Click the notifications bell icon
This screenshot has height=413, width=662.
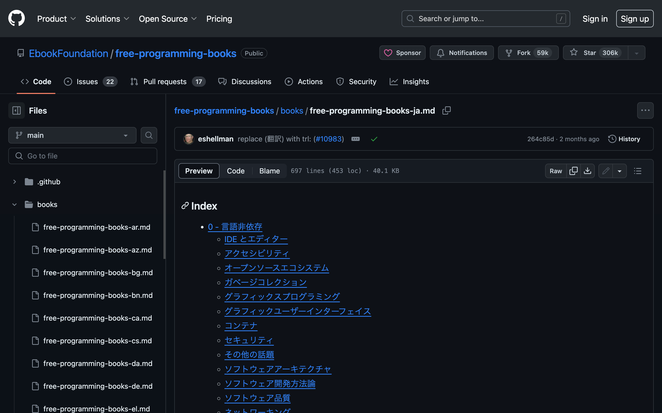click(x=439, y=53)
